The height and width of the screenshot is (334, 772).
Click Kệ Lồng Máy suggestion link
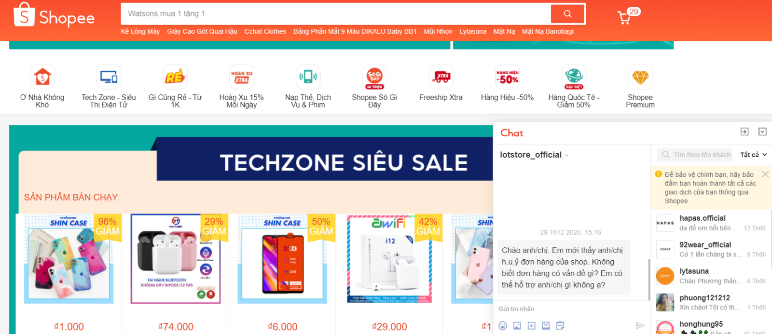[x=140, y=31]
